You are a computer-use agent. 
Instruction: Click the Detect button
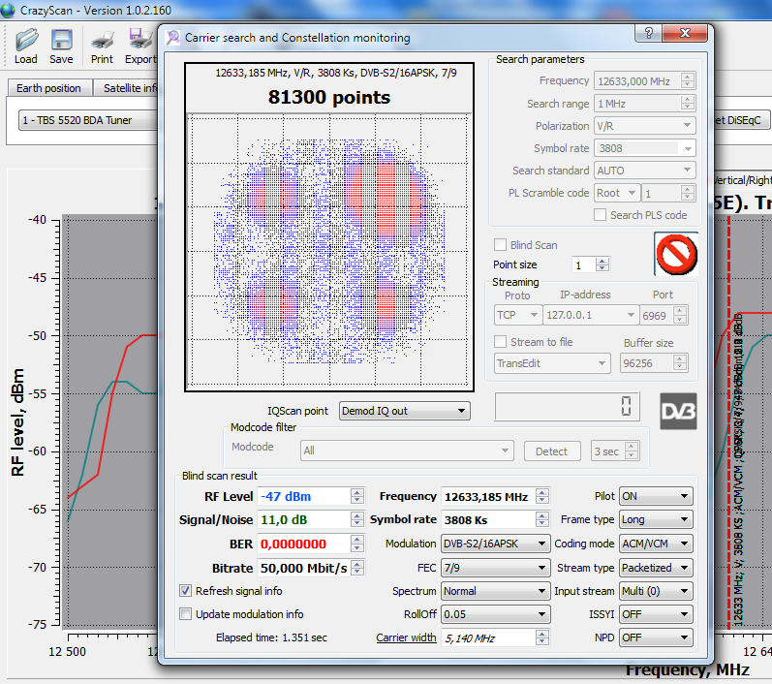tap(551, 451)
